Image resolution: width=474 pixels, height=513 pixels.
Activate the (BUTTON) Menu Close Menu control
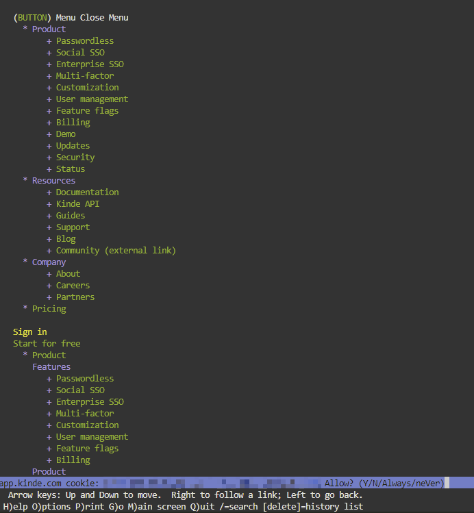[x=71, y=18]
